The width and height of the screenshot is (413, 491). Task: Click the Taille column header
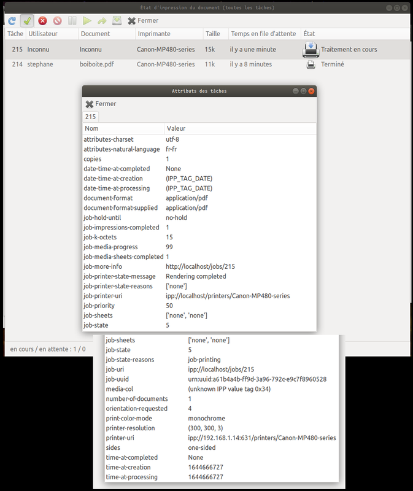click(x=216, y=34)
